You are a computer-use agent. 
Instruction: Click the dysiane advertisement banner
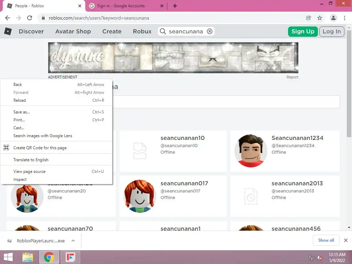(173, 58)
